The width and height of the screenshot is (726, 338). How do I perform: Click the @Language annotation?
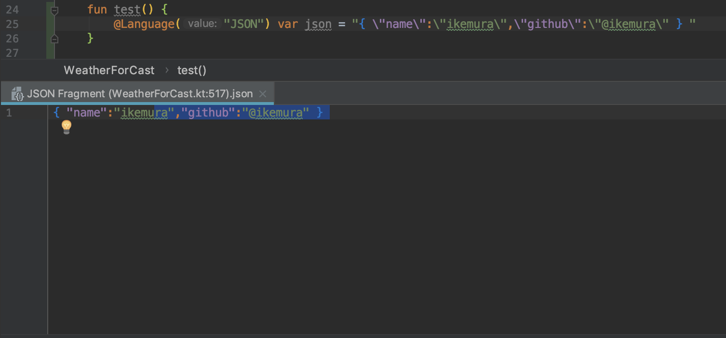145,24
